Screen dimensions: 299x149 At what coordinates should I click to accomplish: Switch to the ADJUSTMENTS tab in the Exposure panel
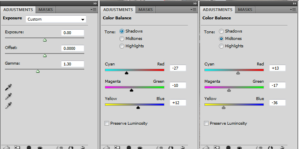point(18,10)
